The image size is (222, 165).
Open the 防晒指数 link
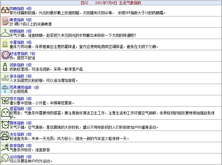17,9
